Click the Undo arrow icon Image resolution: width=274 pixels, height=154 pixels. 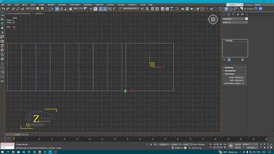point(3,9)
